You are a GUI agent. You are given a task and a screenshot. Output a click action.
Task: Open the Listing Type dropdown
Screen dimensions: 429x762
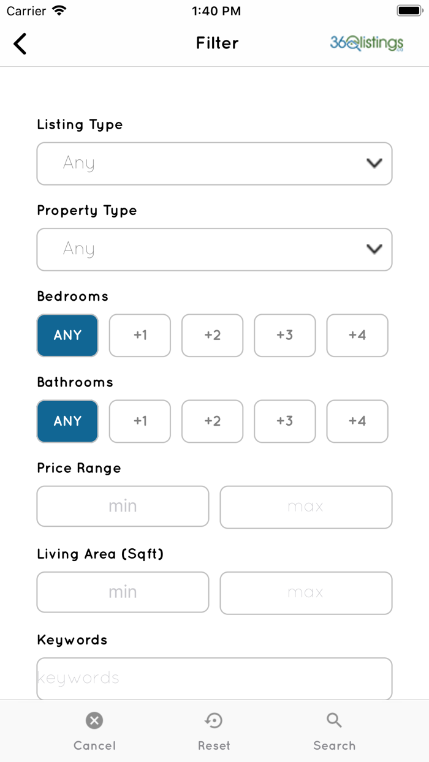click(214, 164)
